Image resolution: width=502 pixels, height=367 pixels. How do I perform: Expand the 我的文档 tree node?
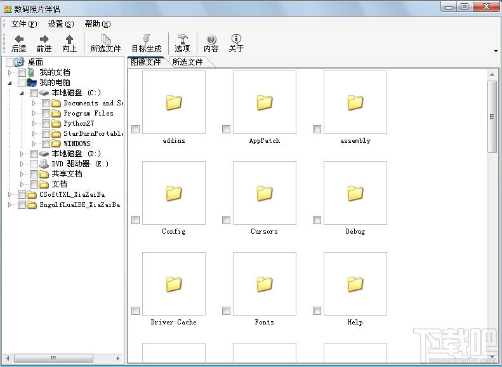click(10, 72)
